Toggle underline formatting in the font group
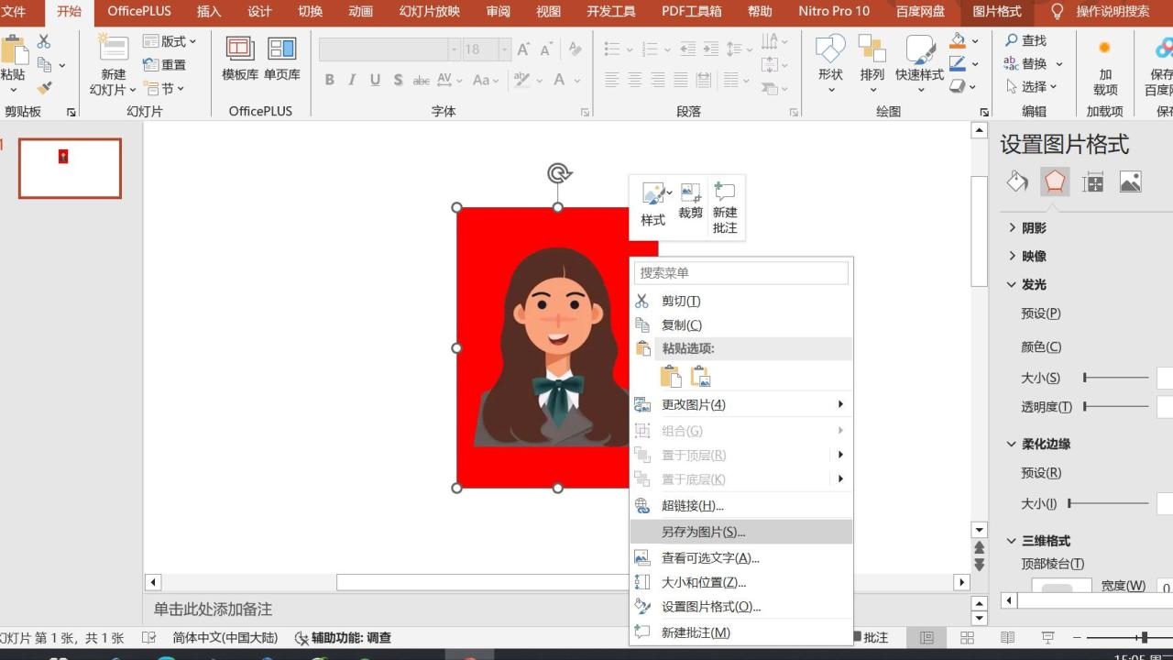 (375, 80)
